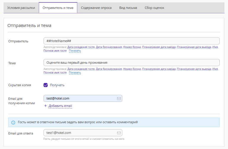Uncheck the Получать hidden copy checkbox
This screenshot has width=228, height=149.
(x=46, y=85)
